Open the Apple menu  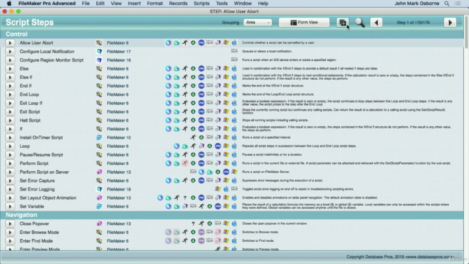click(x=9, y=4)
